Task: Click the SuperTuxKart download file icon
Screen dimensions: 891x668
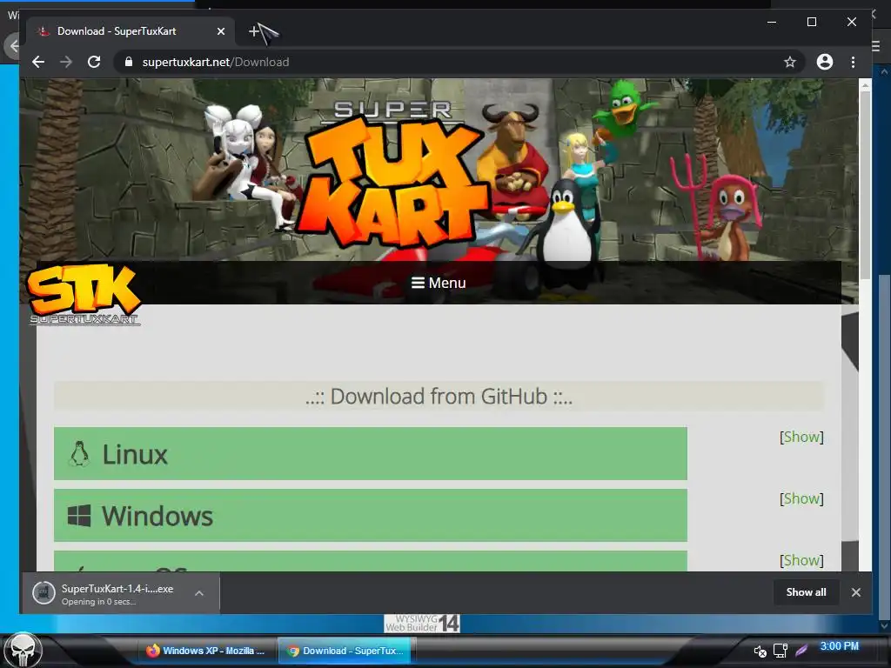Action: [x=44, y=593]
